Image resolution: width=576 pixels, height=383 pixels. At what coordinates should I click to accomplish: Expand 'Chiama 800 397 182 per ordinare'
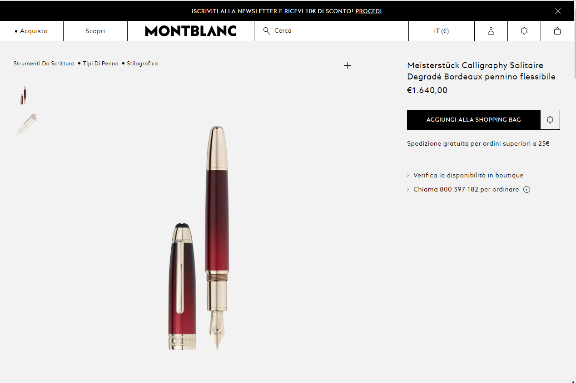pyautogui.click(x=466, y=190)
